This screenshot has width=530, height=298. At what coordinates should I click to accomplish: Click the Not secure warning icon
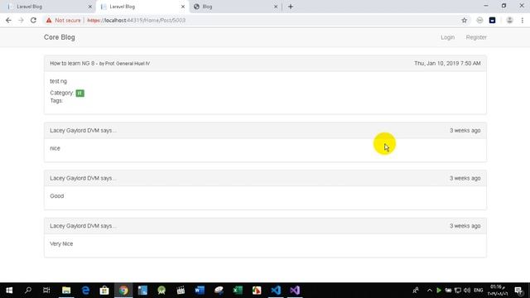49,20
